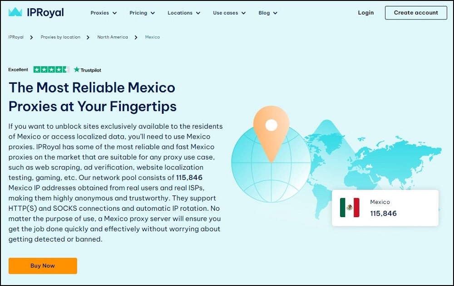Image resolution: width=454 pixels, height=286 pixels.
Task: Click the Mexico flag icon
Action: (350, 207)
